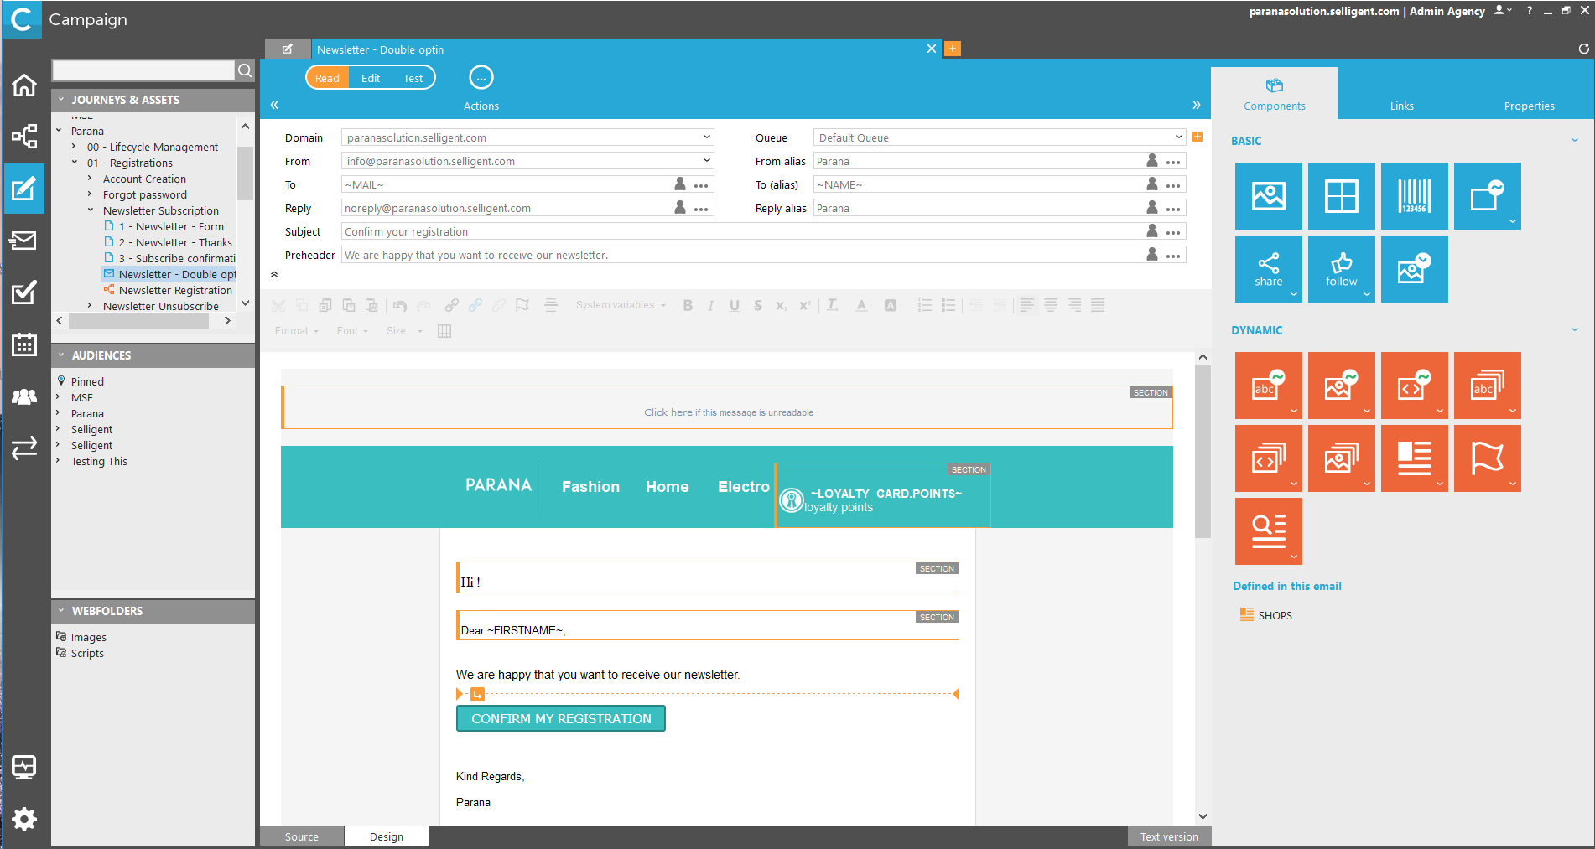
Task: Select 'Newsletter Registration' in tree
Action: (x=175, y=290)
